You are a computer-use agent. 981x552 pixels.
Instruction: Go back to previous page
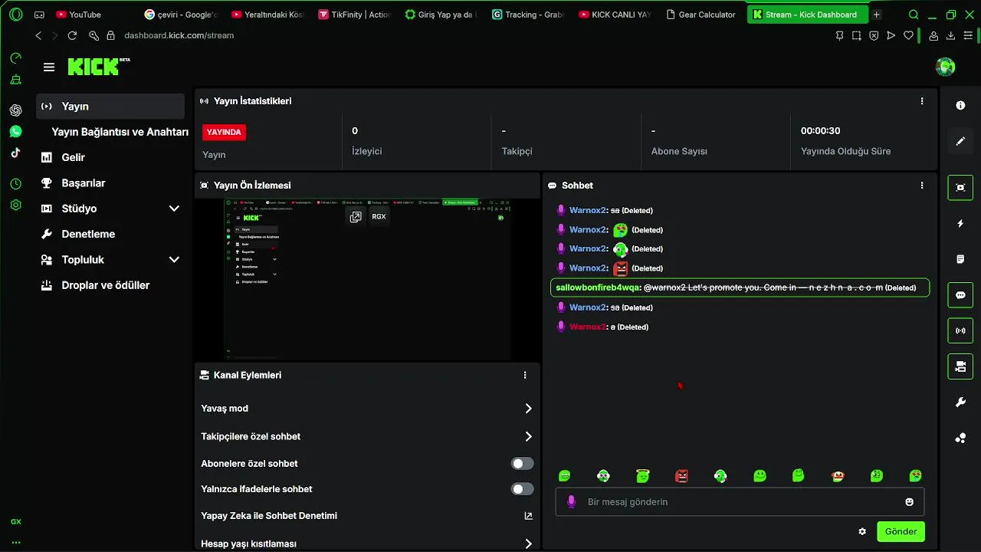pyautogui.click(x=39, y=35)
